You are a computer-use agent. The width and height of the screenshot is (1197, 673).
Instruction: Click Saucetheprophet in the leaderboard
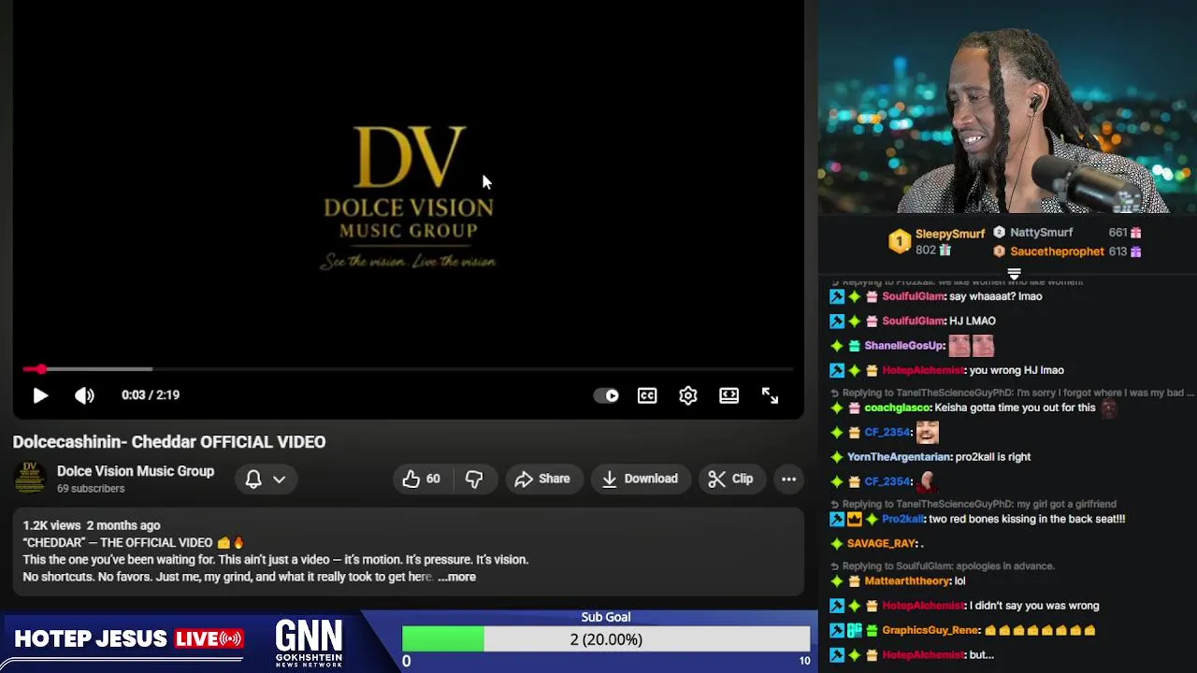click(x=1057, y=251)
